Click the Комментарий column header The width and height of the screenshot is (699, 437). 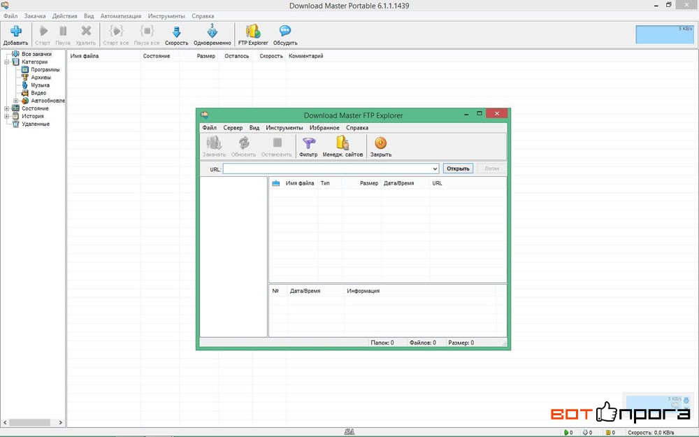(x=306, y=56)
